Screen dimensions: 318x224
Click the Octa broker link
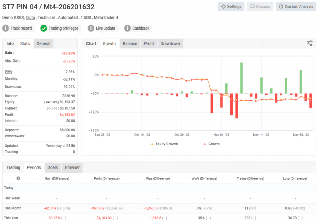(31, 18)
